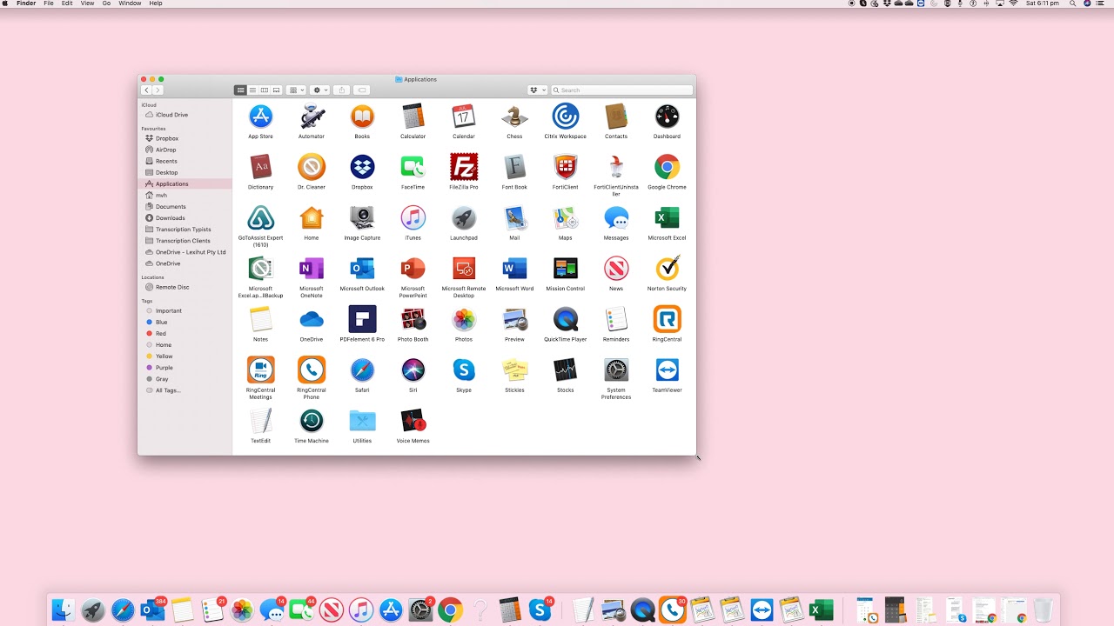Open PDFelement 6 Pro
The height and width of the screenshot is (626, 1114).
362,319
